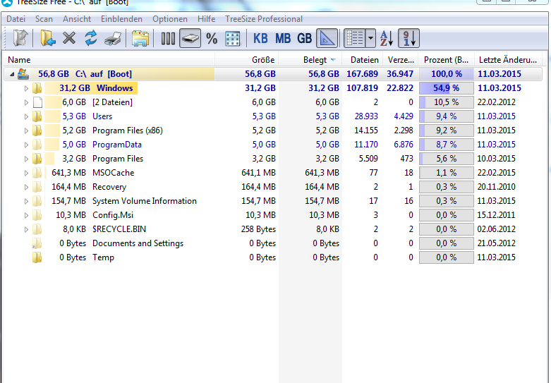The height and width of the screenshot is (383, 551).
Task: Sort by the Prozent column header
Action: coord(447,60)
